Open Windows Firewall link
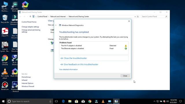Viewport: 185px width, 104px height. [28, 86]
